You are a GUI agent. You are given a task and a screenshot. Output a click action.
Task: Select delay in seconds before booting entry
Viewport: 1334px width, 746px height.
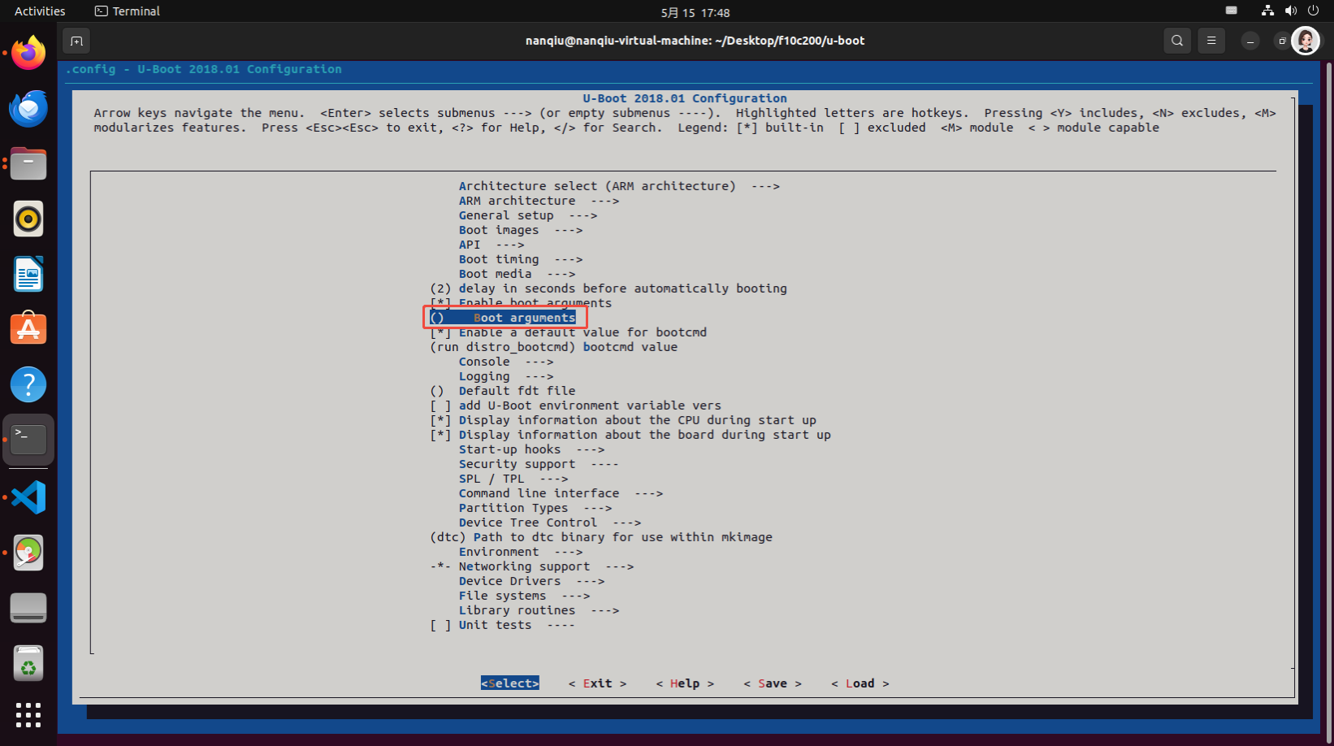tap(609, 288)
